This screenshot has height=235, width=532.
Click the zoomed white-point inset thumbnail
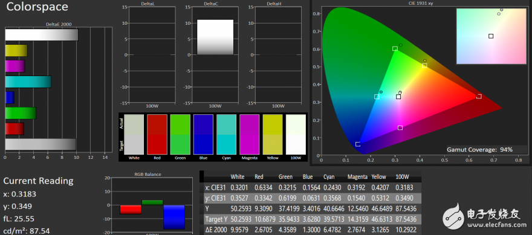[x=491, y=36]
